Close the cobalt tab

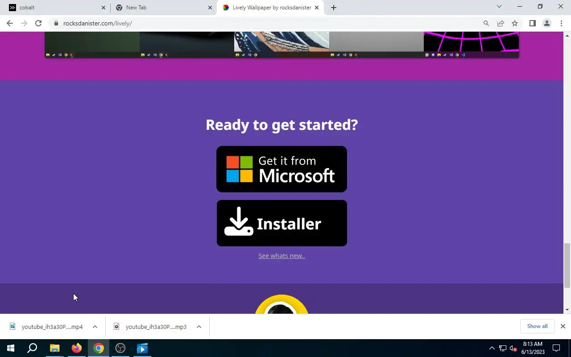(103, 8)
